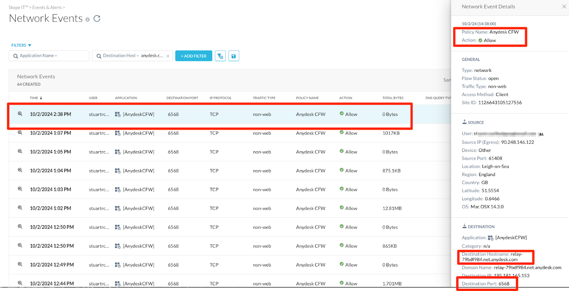Click Location Leigh-on-Sea value

(x=495, y=166)
